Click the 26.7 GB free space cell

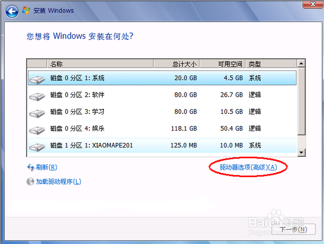231,95
